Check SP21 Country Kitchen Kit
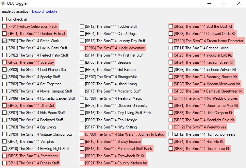Viewport: 246px width, 168px height. point(82,163)
